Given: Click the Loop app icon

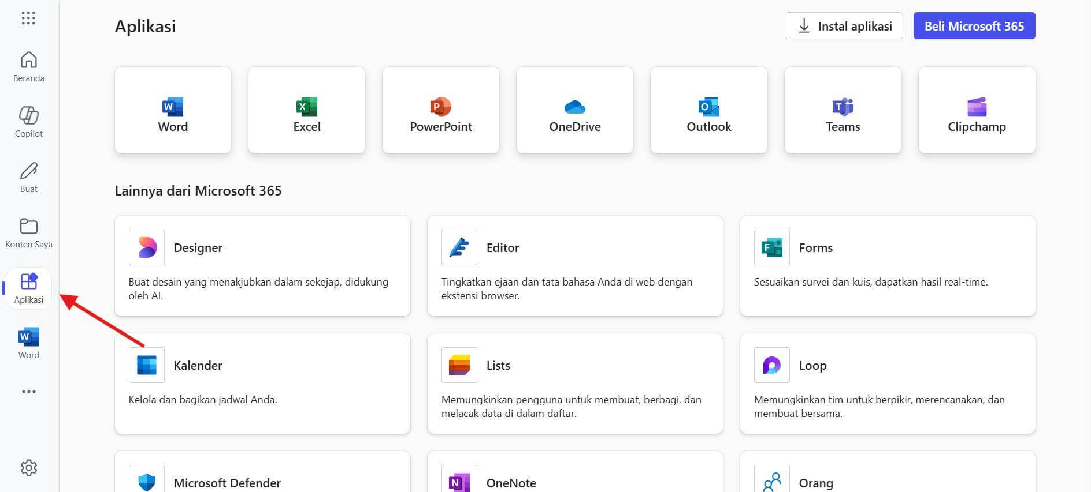Looking at the screenshot, I should pyautogui.click(x=772, y=365).
